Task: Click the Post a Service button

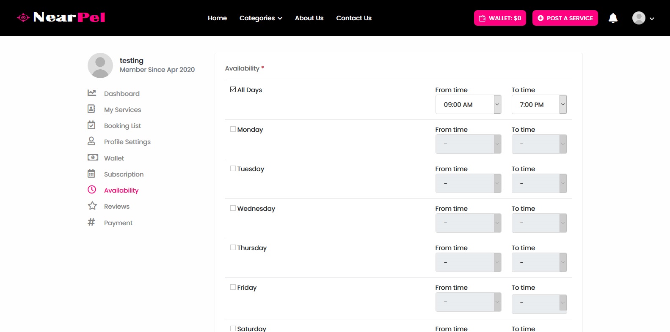Action: tap(565, 18)
